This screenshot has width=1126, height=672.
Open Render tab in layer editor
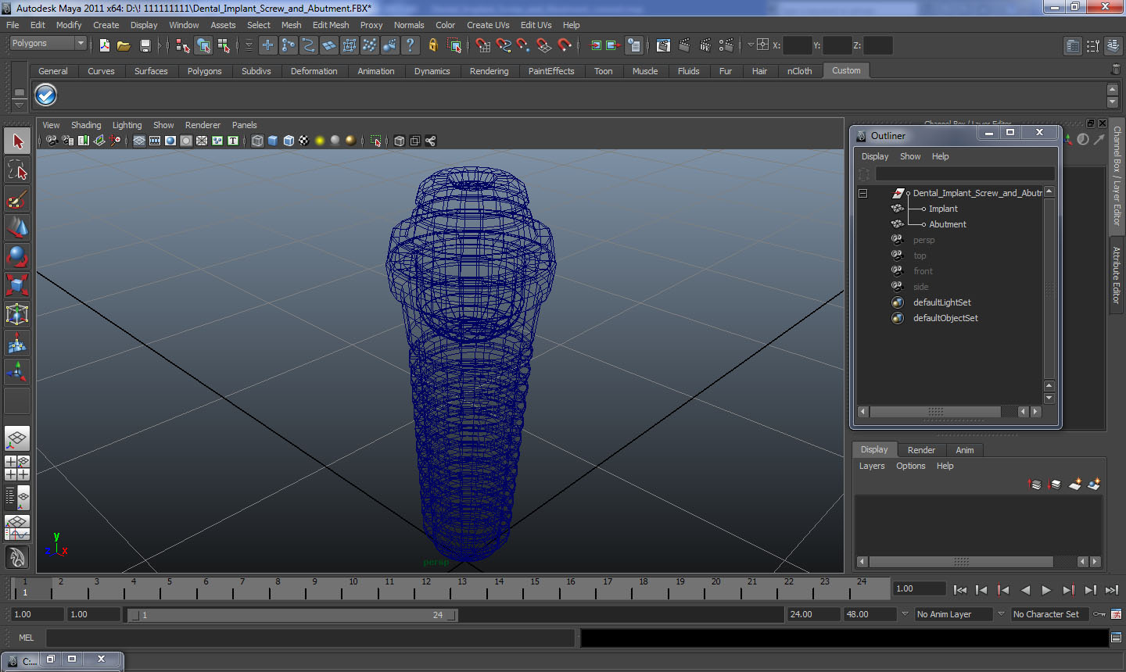(x=921, y=450)
